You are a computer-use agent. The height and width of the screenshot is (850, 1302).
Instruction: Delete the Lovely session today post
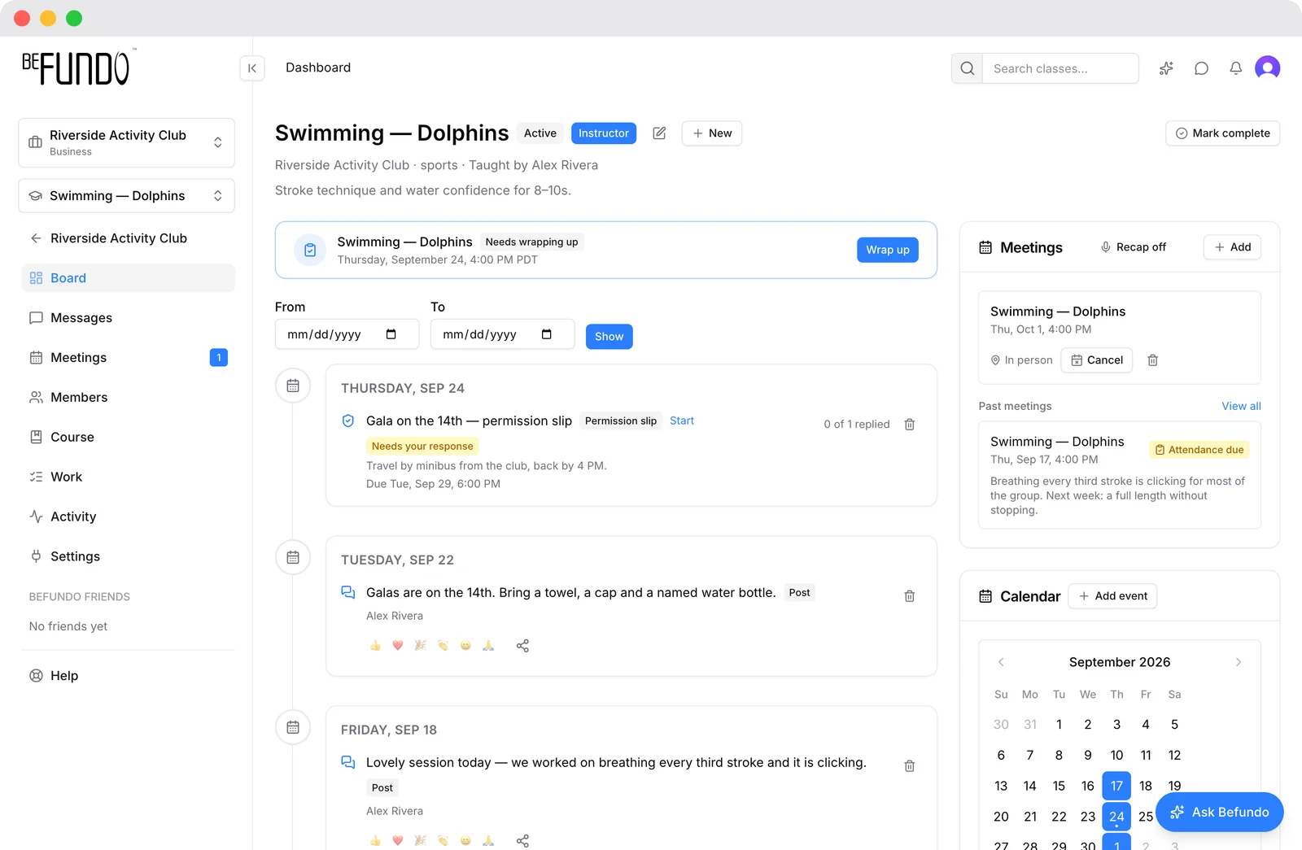tap(910, 766)
